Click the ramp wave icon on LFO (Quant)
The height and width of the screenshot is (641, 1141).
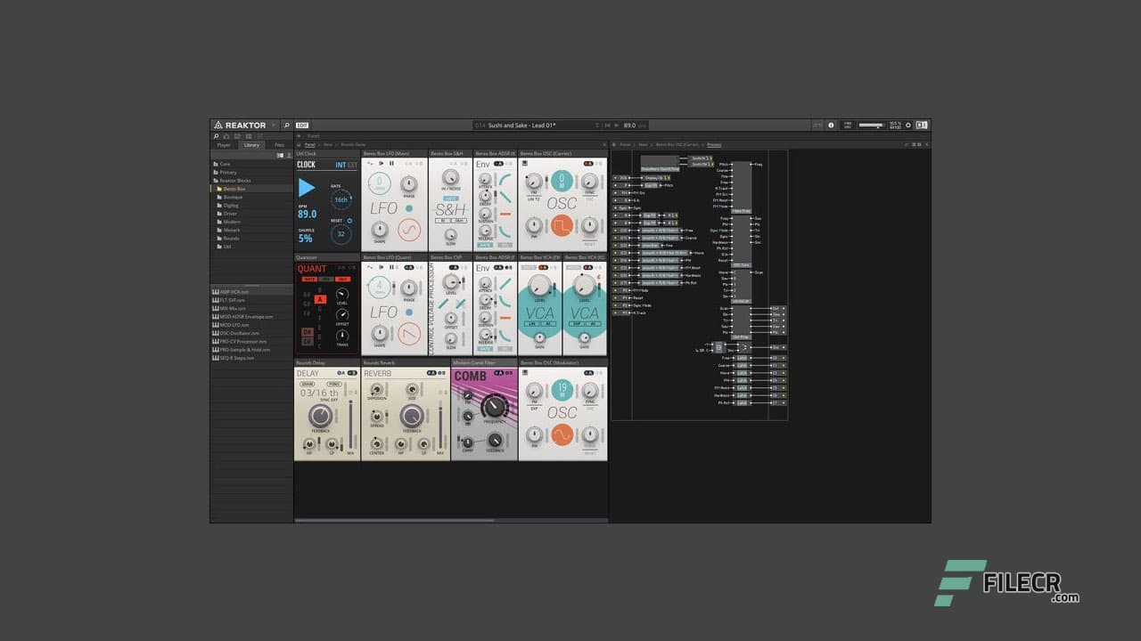click(408, 336)
